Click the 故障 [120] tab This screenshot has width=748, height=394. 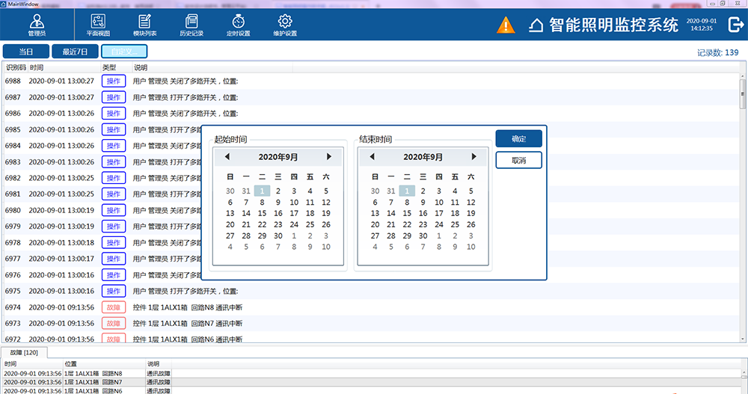[26, 352]
